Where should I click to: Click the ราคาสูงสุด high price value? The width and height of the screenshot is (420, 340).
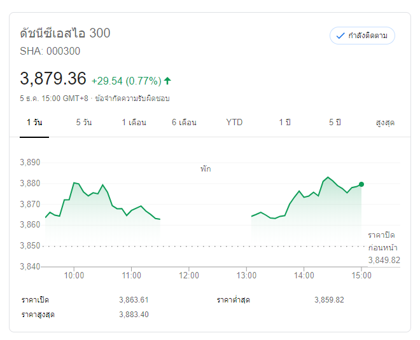[x=134, y=315]
